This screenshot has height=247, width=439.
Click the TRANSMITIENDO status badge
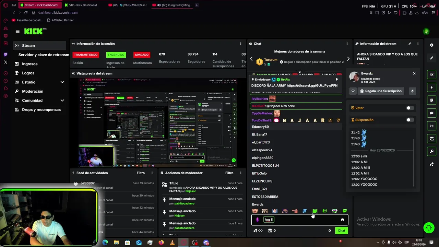click(86, 55)
